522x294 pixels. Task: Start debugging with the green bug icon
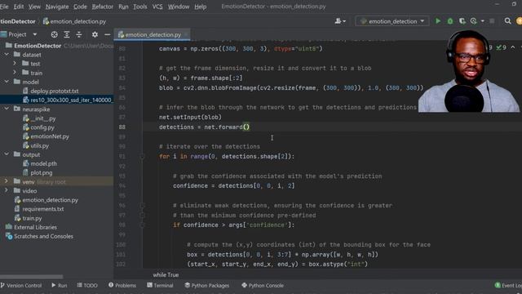point(450,21)
